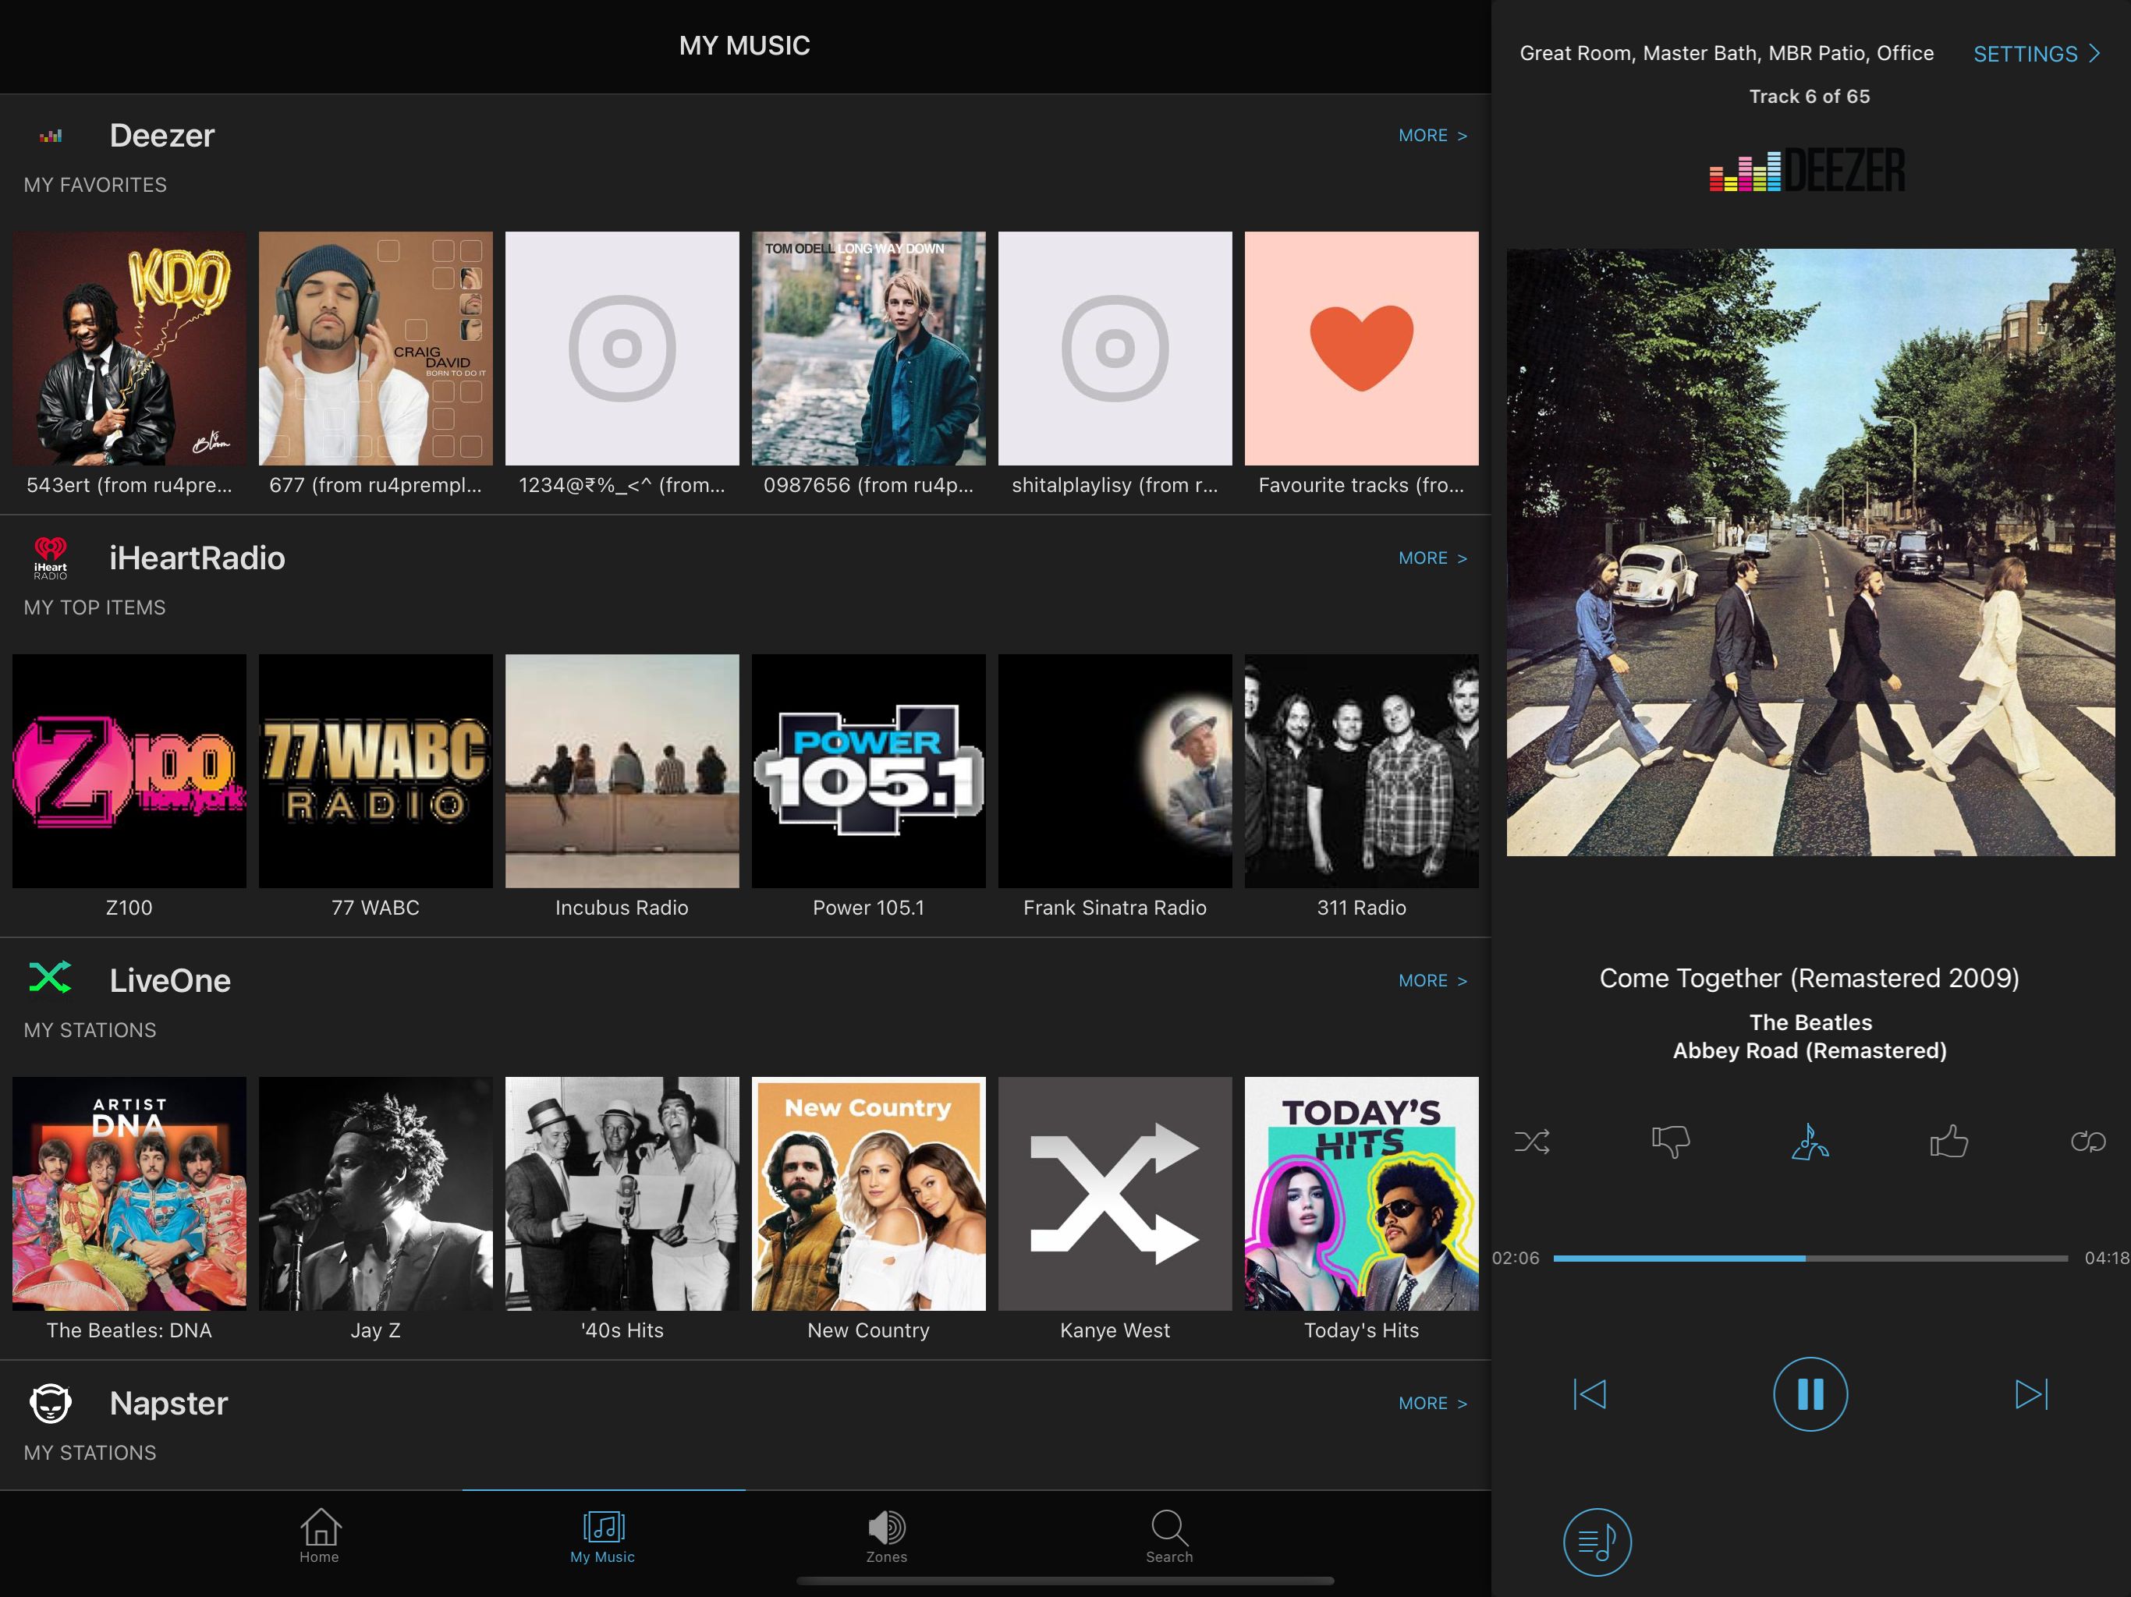Tap the zone list Great Room, Master Bath

(x=1728, y=54)
